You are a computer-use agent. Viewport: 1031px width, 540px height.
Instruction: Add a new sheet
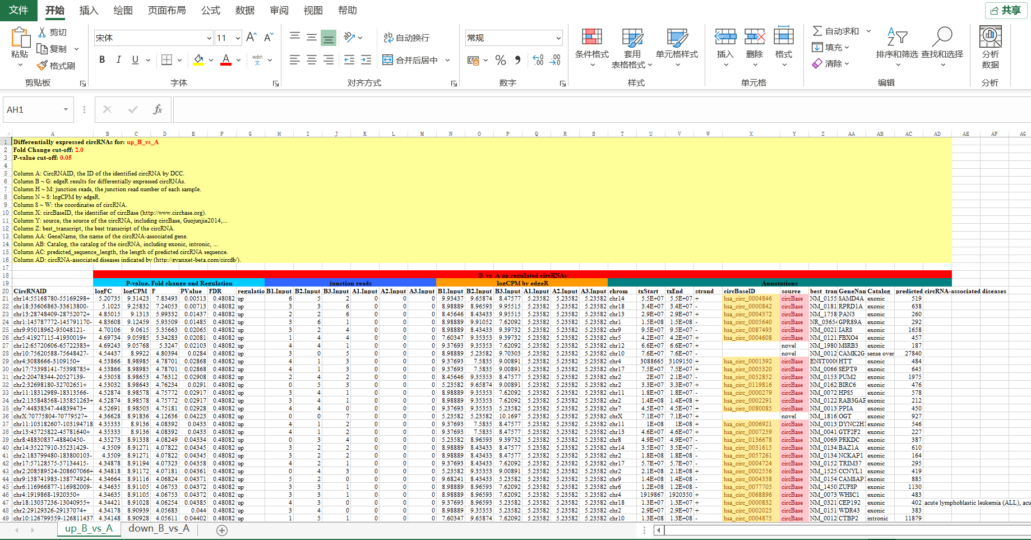pos(222,530)
